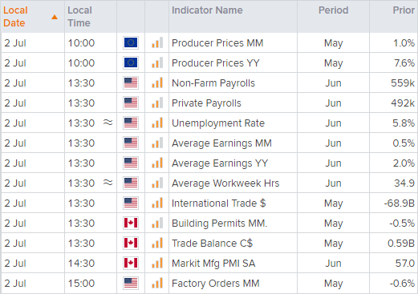Select the Producer Prices YY prior value 7.6%

tap(404, 63)
